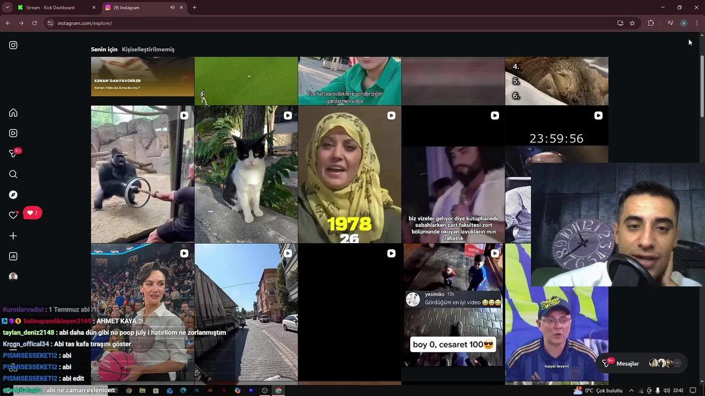Go forward in browser history

21,23
